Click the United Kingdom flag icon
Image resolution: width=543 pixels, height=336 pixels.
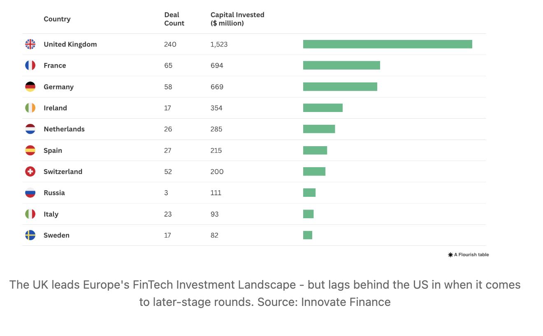[30, 44]
